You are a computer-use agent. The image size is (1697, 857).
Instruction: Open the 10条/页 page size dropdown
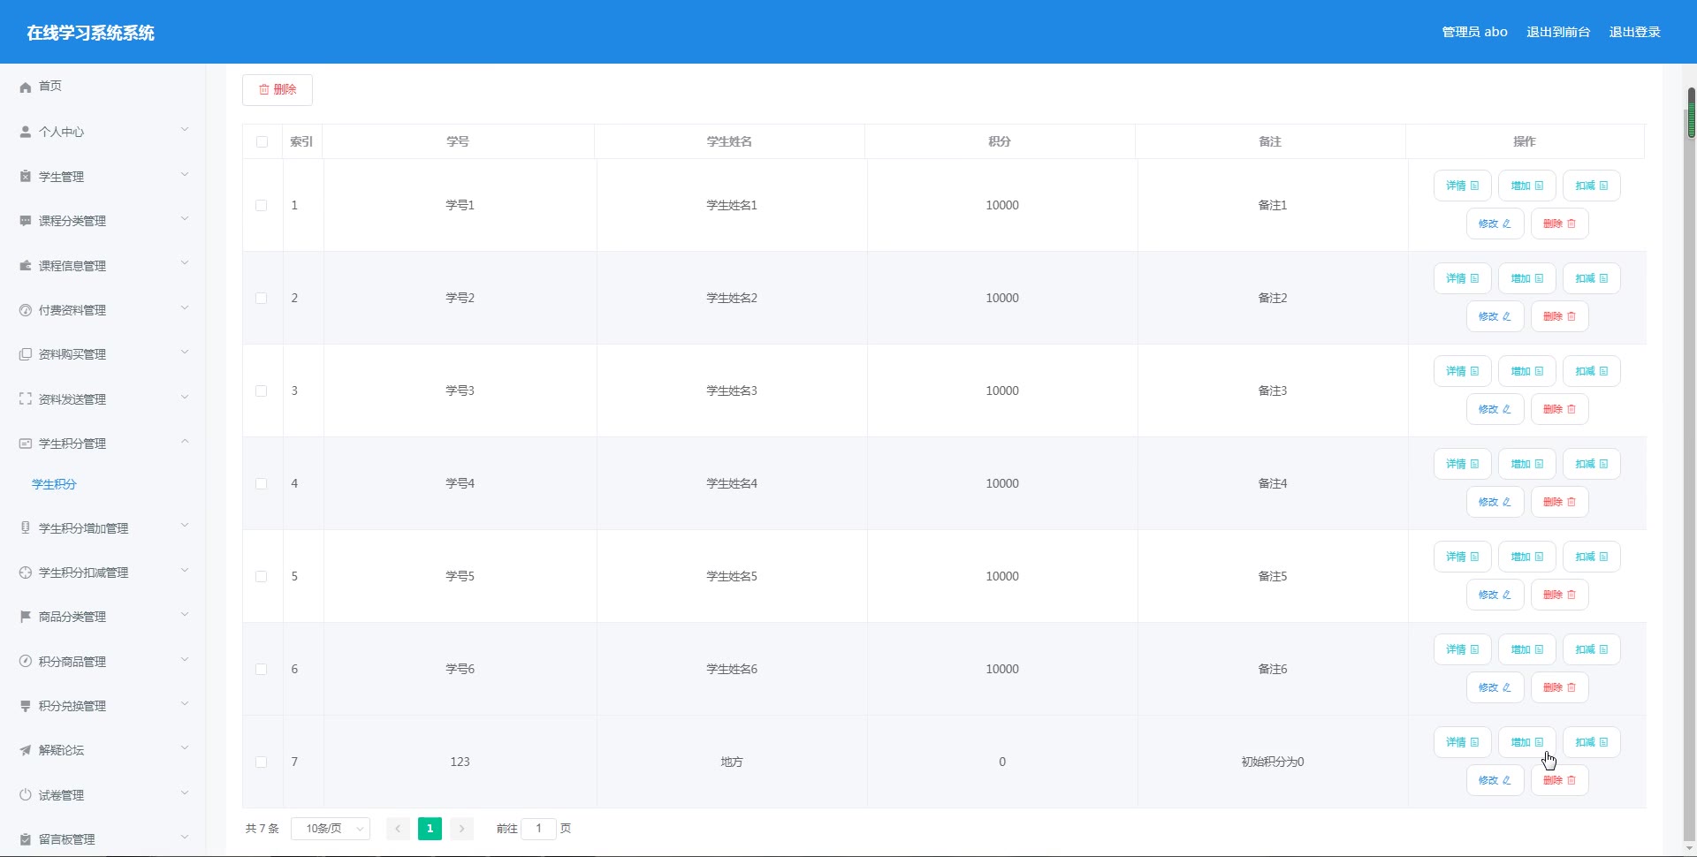tap(331, 829)
